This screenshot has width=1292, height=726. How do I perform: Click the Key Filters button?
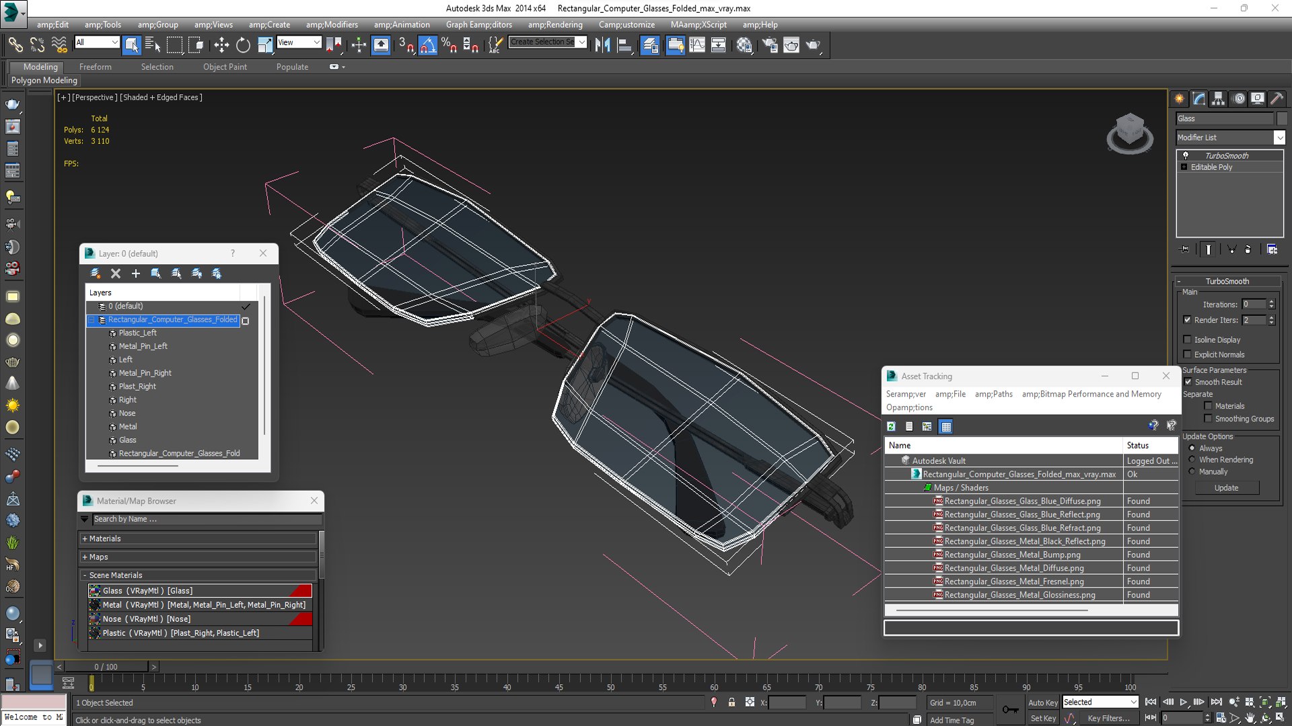click(1108, 718)
